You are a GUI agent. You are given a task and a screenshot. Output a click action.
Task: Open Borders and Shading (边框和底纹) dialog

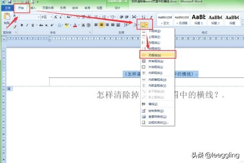[158, 122]
